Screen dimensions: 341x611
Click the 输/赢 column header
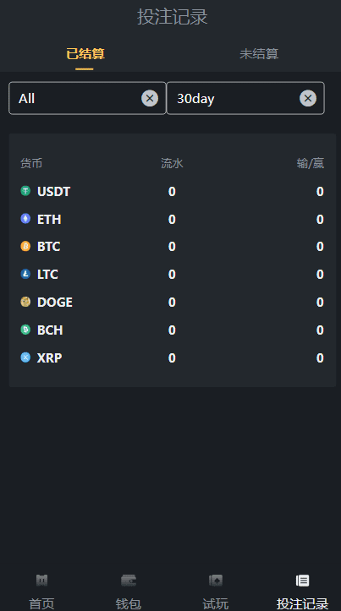311,163
